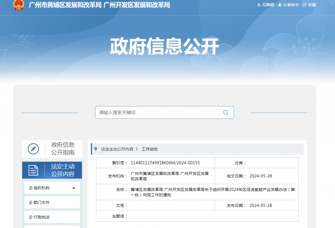Click the wheelchair accessibility icon
Image resolution: width=335 pixels, height=228 pixels.
pyautogui.click(x=259, y=5)
